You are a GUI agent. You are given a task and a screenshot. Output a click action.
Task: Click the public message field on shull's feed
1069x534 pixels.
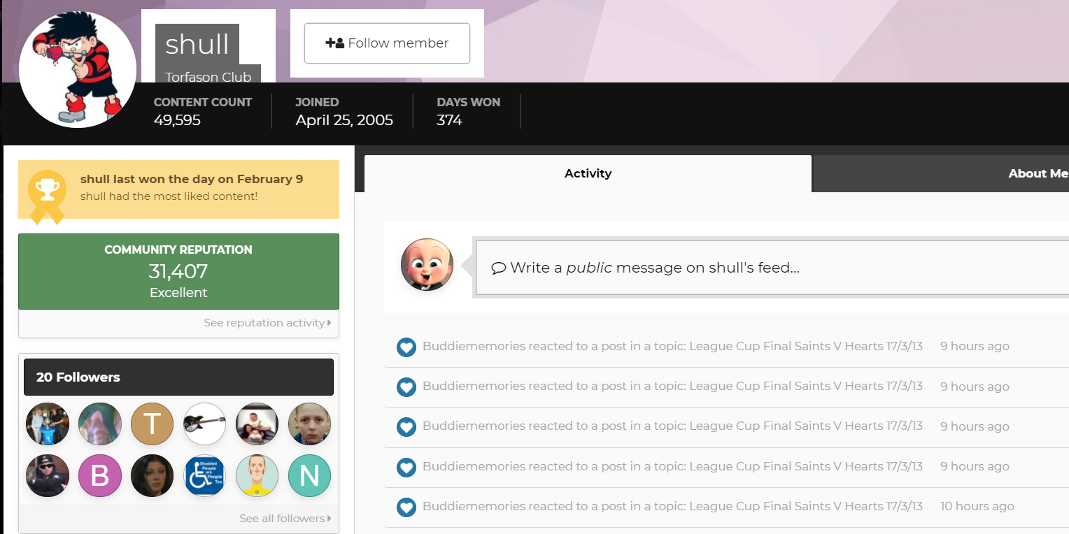click(772, 268)
